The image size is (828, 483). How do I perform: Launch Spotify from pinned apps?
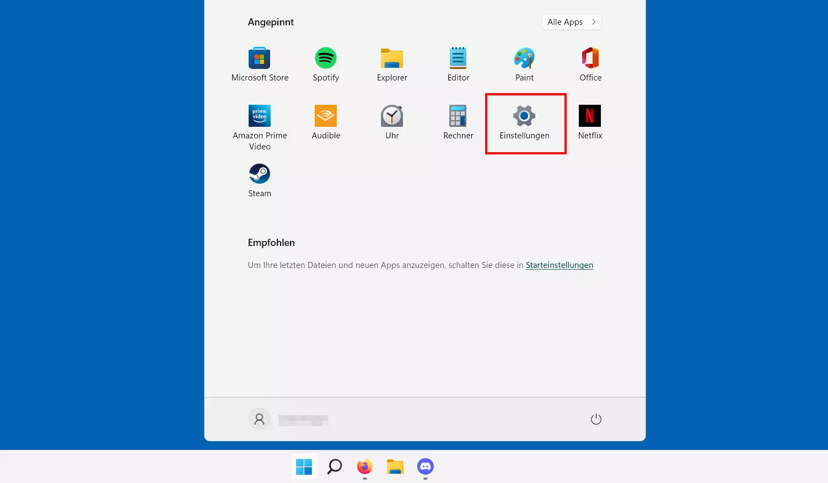tap(326, 65)
